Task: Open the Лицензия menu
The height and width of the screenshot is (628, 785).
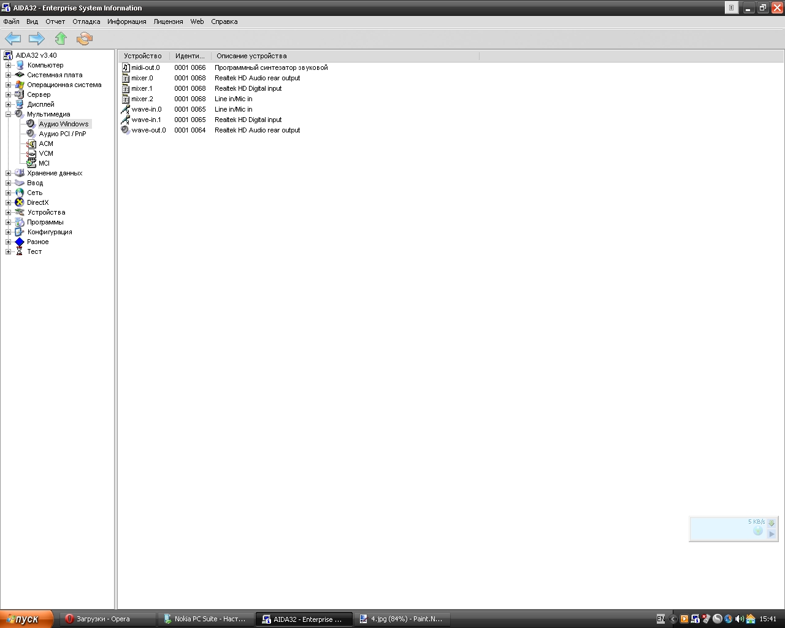Action: tap(168, 21)
